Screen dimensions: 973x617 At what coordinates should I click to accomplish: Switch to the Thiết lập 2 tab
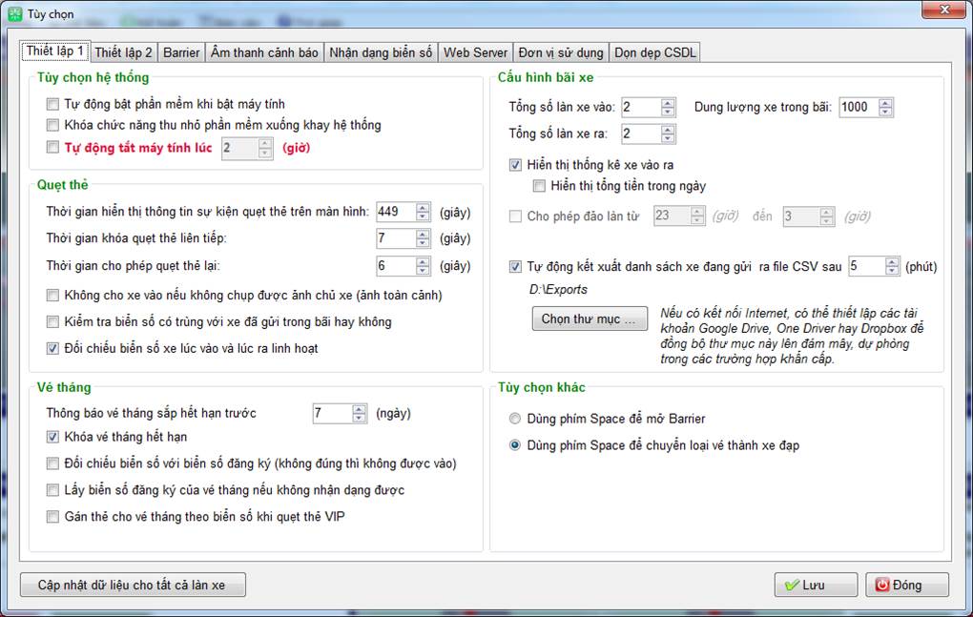click(123, 52)
